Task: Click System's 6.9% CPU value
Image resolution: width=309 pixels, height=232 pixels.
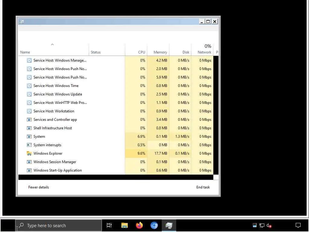Action: click(141, 137)
